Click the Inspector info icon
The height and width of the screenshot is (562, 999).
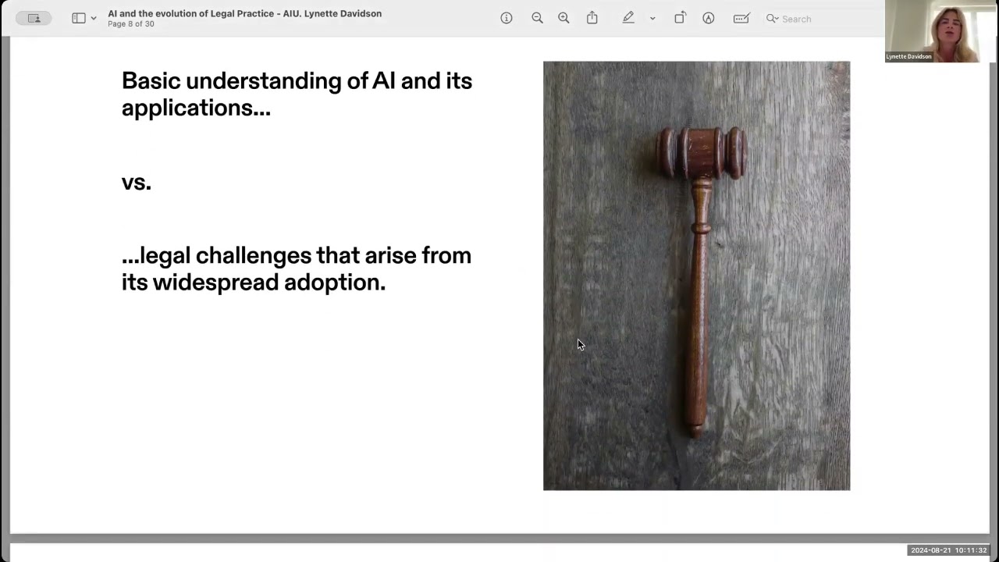click(x=507, y=18)
